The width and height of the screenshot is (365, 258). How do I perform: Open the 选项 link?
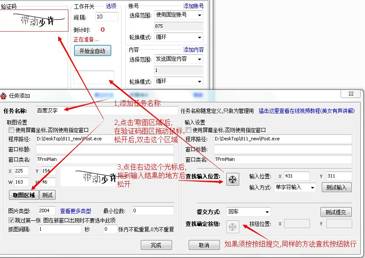[x=111, y=6]
